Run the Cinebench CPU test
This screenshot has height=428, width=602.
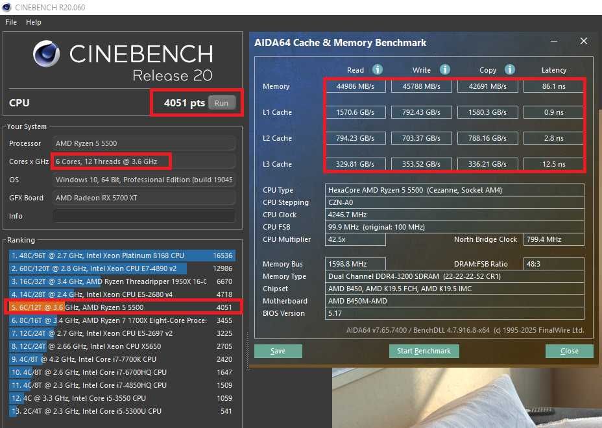pyautogui.click(x=221, y=103)
